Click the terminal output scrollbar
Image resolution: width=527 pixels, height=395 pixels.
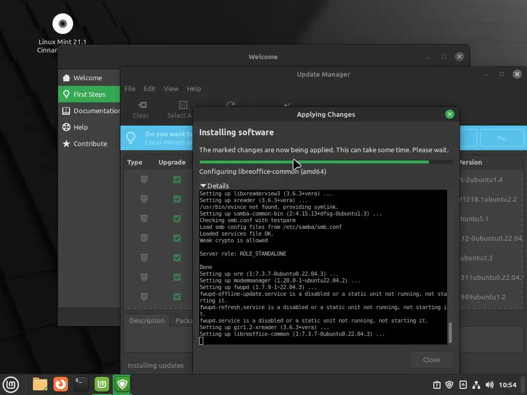[x=450, y=333]
